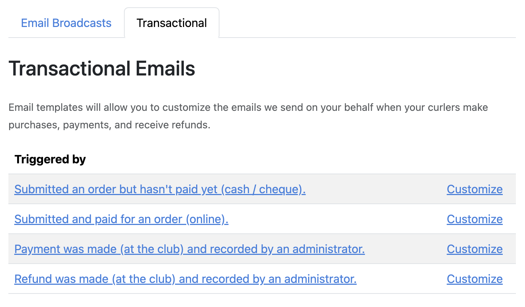
Task: Click the "Triggered by" column header
Action: pyautogui.click(x=50, y=159)
